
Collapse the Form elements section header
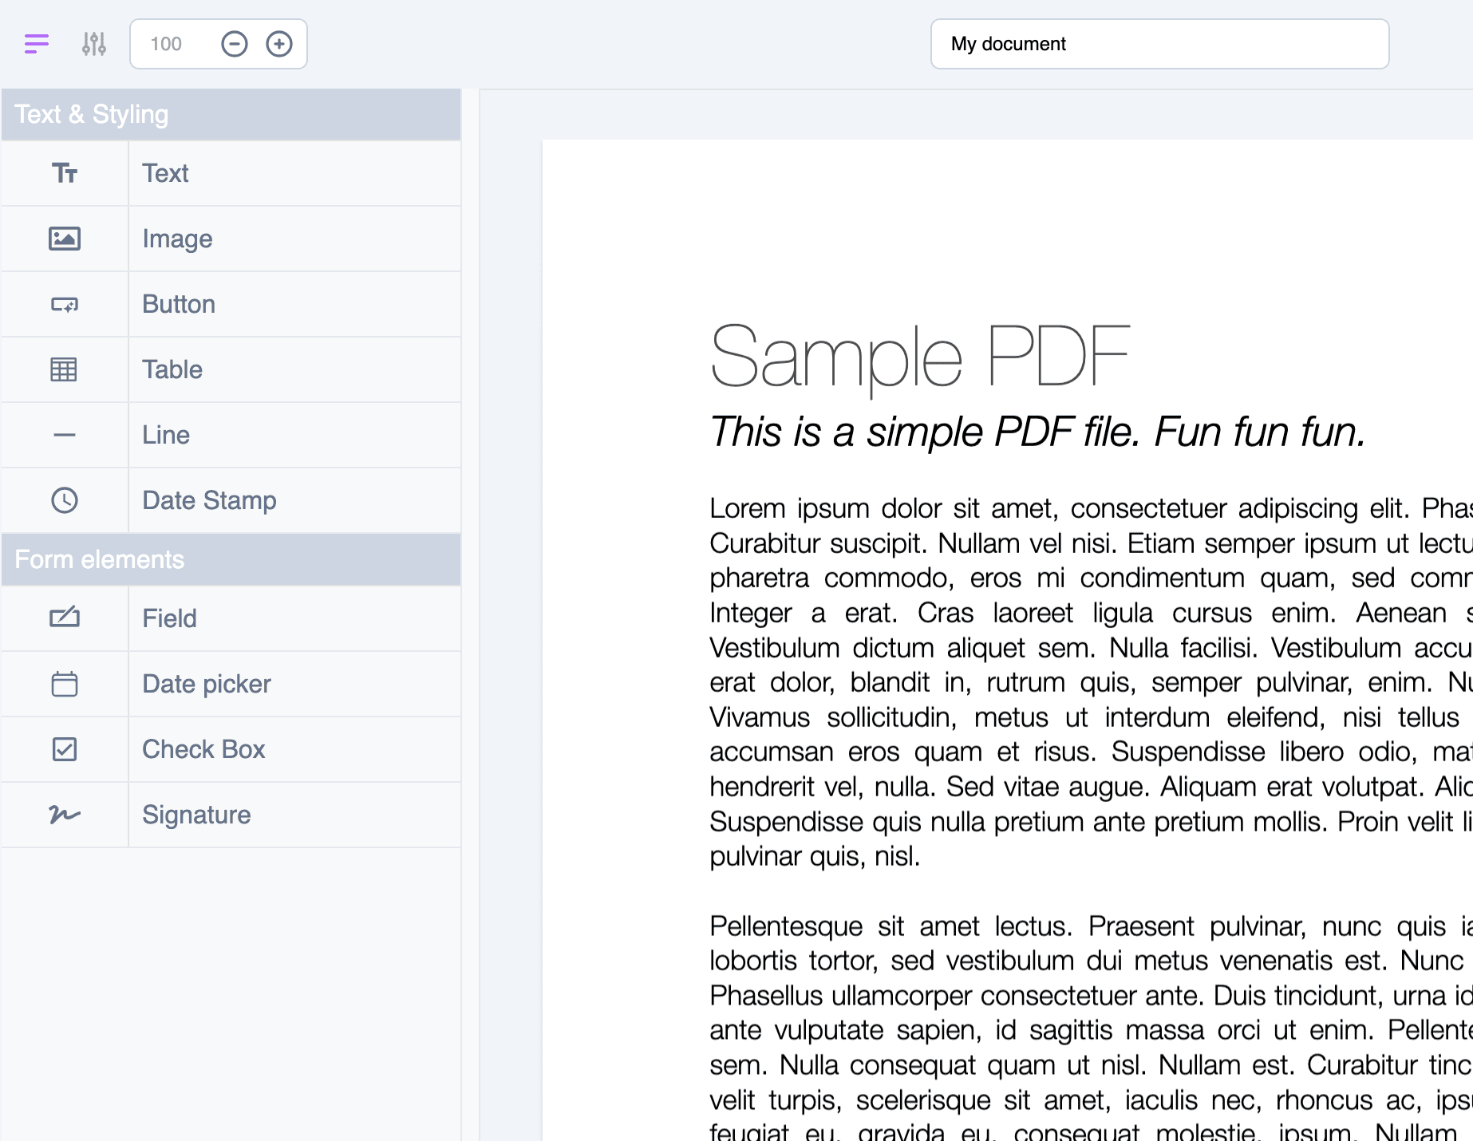231,559
